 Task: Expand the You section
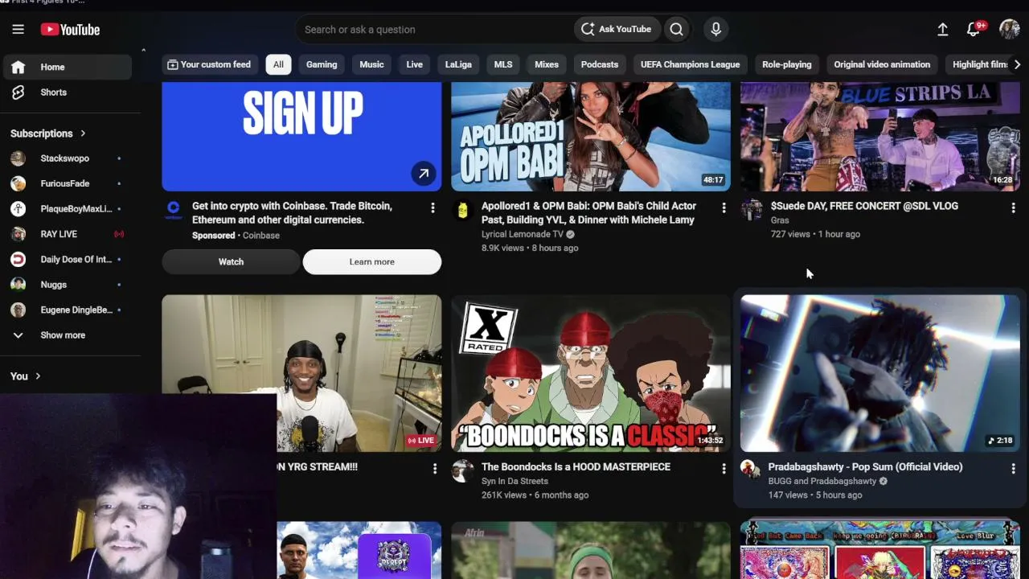pyautogui.click(x=26, y=376)
